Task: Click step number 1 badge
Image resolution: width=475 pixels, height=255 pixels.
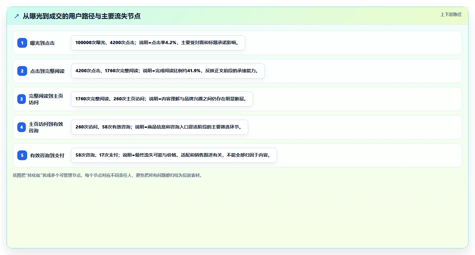Action: click(22, 43)
